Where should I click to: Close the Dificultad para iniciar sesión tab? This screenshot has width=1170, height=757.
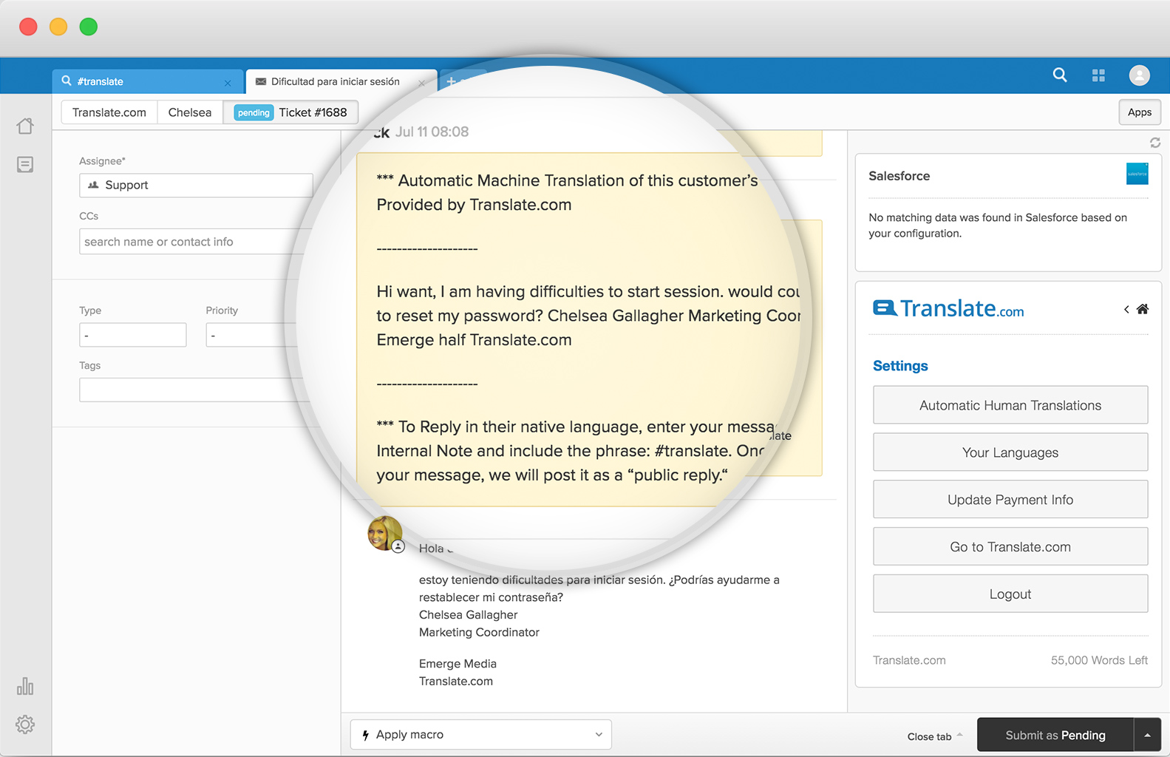point(421,83)
